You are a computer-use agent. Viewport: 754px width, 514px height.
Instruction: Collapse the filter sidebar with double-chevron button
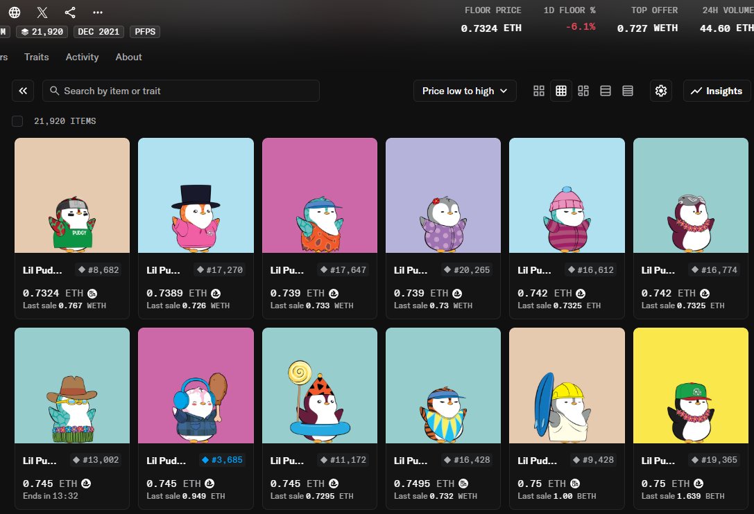tap(23, 91)
